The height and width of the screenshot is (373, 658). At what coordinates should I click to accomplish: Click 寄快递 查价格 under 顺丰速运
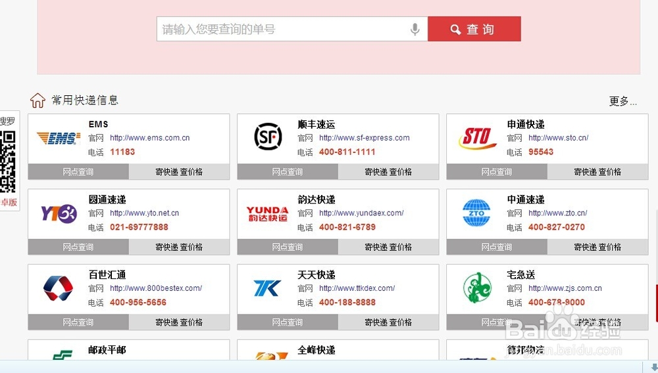388,171
